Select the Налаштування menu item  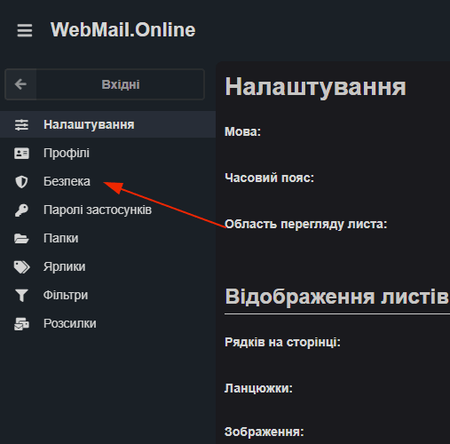click(107, 124)
